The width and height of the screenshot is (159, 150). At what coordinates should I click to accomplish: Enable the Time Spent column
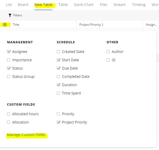click(59, 93)
